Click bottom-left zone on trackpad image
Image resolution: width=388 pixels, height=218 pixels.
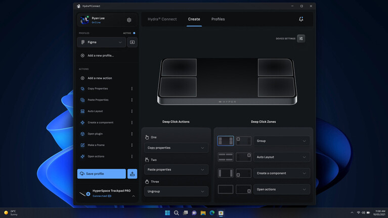pyautogui.click(x=178, y=87)
